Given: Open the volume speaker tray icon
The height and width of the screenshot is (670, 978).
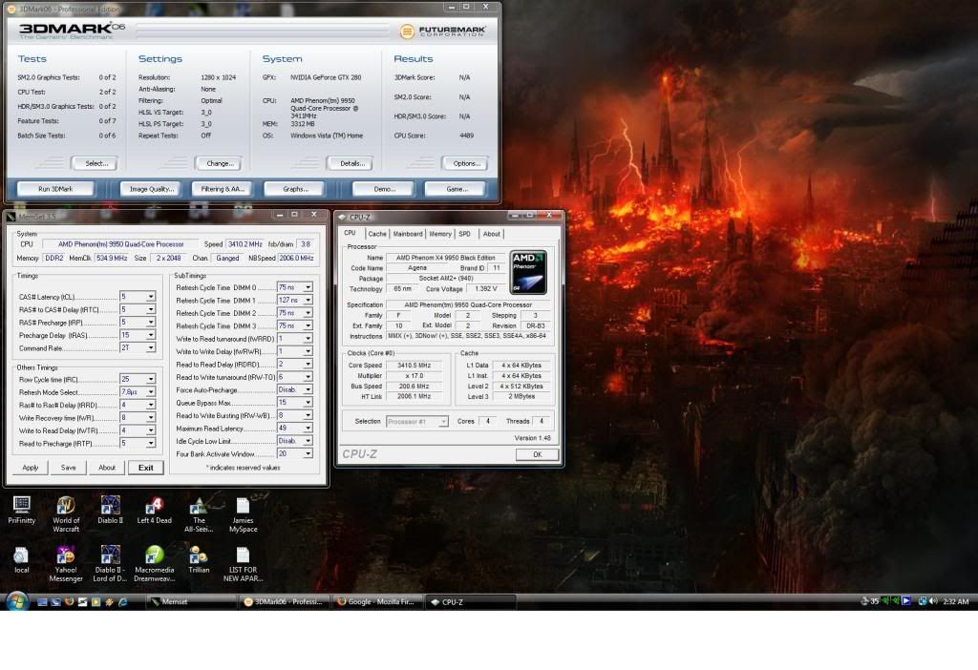Looking at the screenshot, I should pos(933,601).
